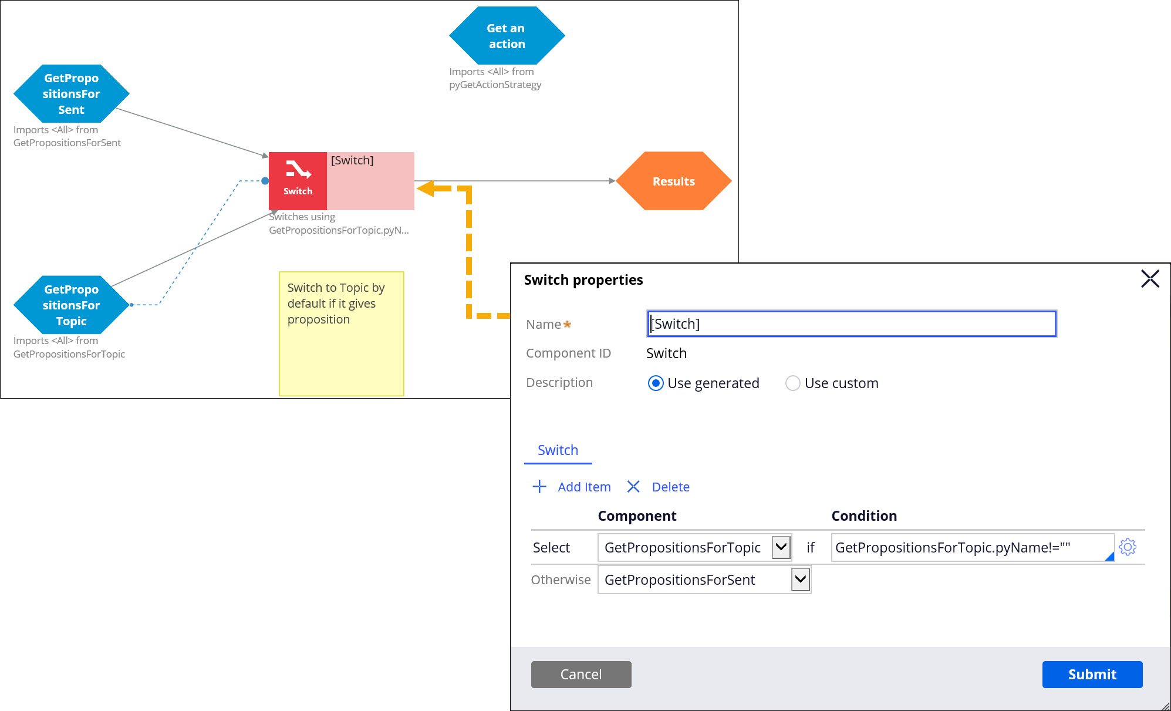The height and width of the screenshot is (711, 1171).
Task: Click the Add Item link
Action: 584,487
